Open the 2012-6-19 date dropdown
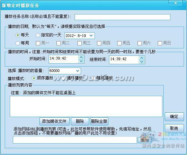The height and width of the screenshot is (155, 187). [91, 36]
